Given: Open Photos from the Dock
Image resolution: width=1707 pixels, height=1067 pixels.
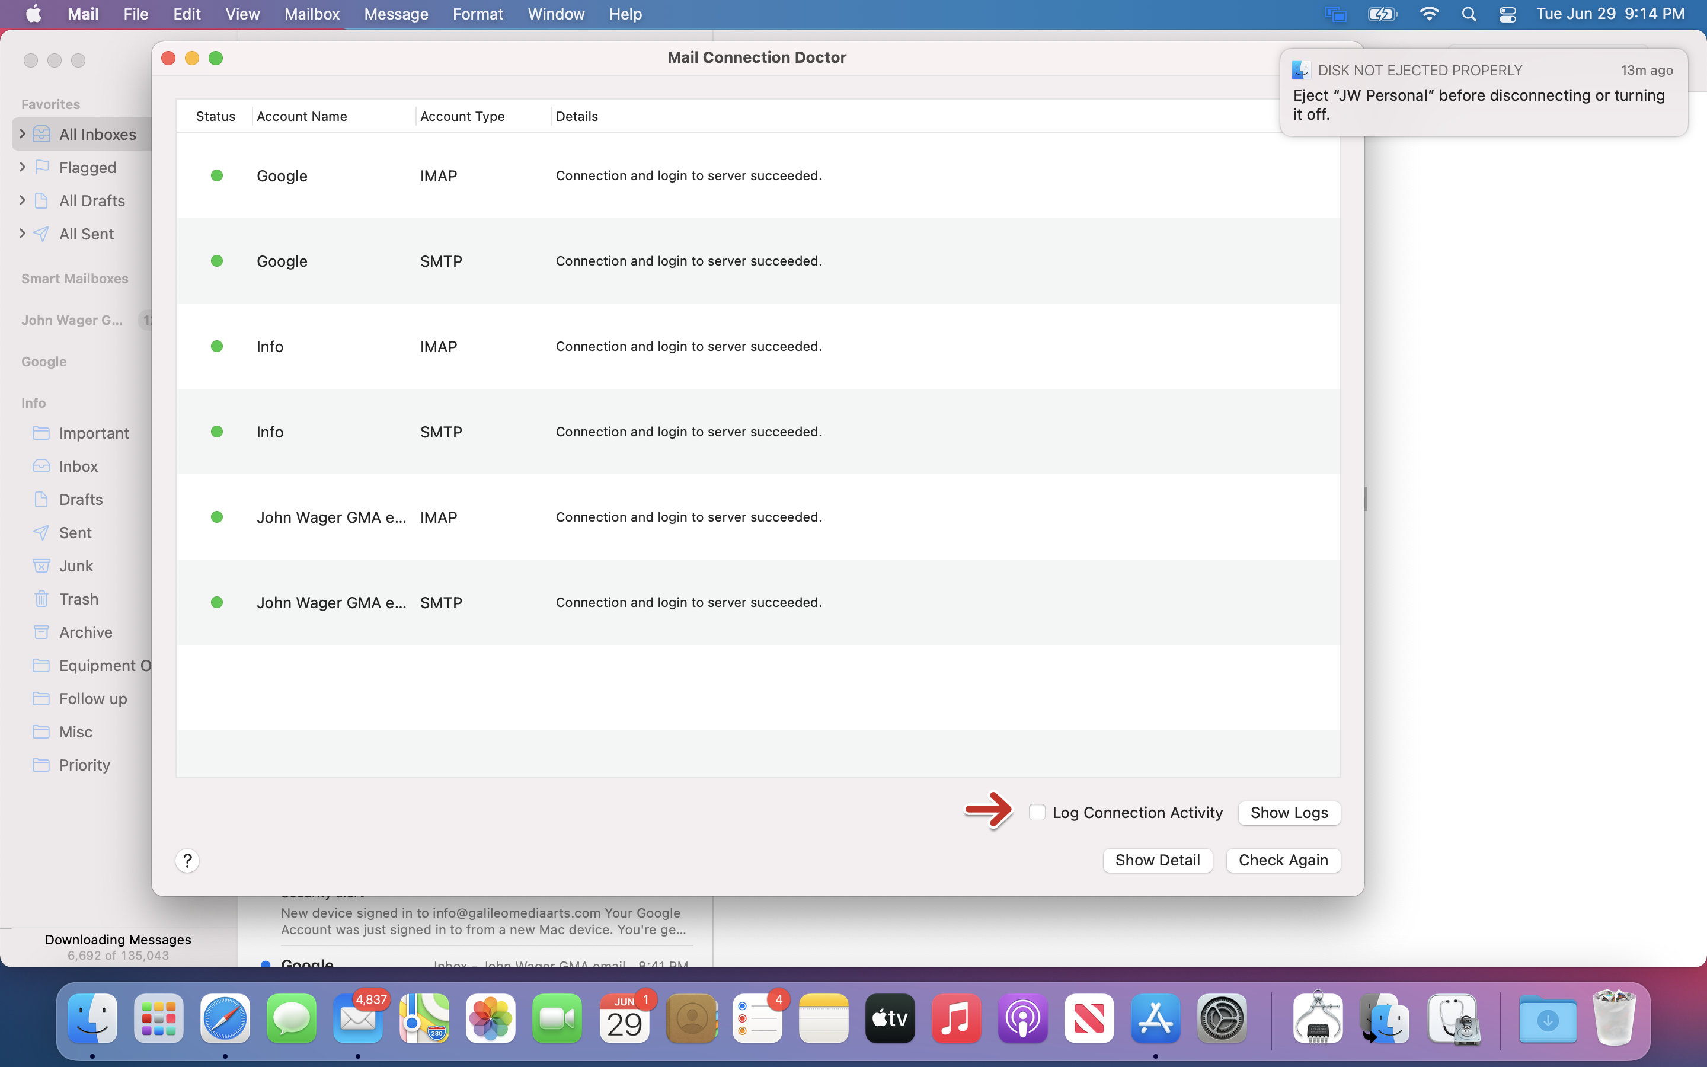Looking at the screenshot, I should coord(491,1018).
